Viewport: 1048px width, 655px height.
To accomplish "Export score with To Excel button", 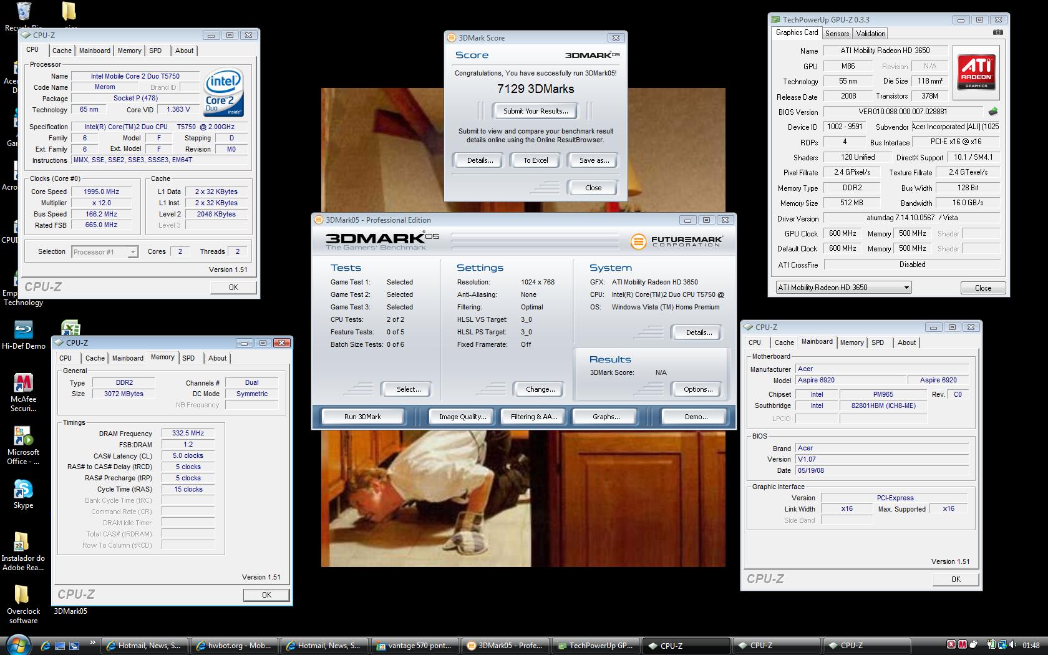I will (x=536, y=160).
